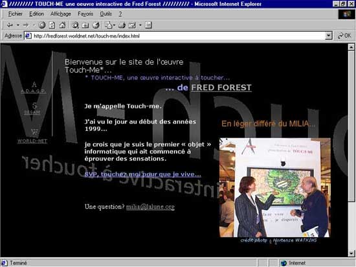Open the Favorites toolbar icon
The width and height of the screenshot is (356, 267).
(85, 25)
